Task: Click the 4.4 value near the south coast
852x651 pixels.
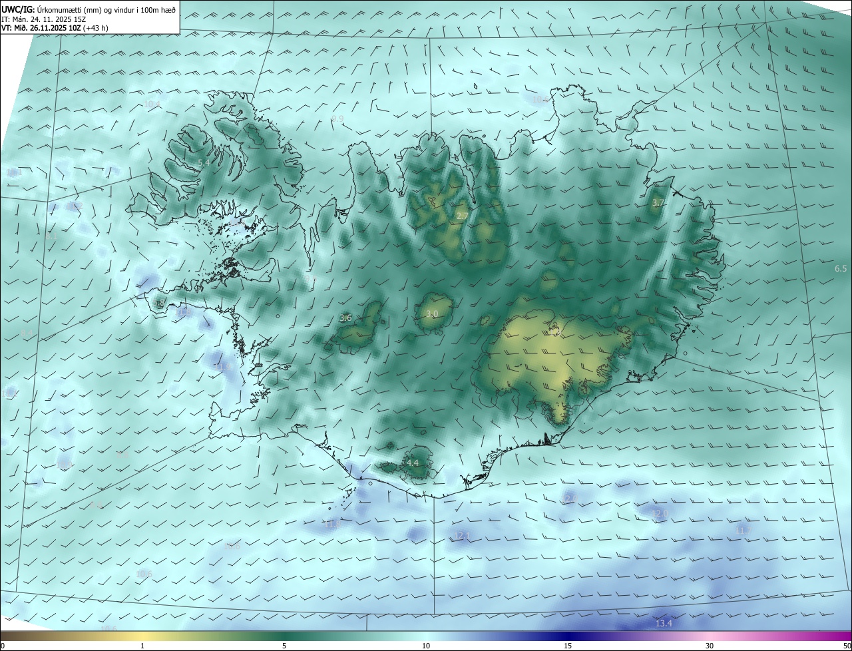Action: pyautogui.click(x=412, y=463)
